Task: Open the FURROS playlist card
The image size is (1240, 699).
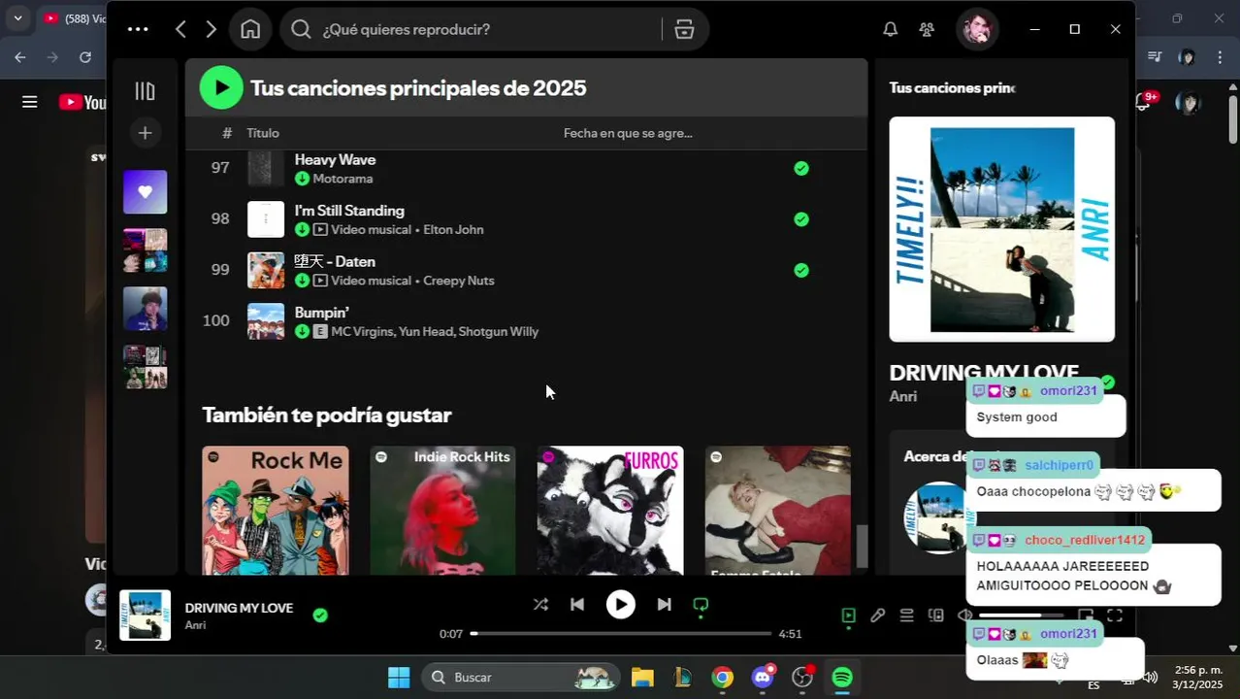Action: tap(610, 511)
